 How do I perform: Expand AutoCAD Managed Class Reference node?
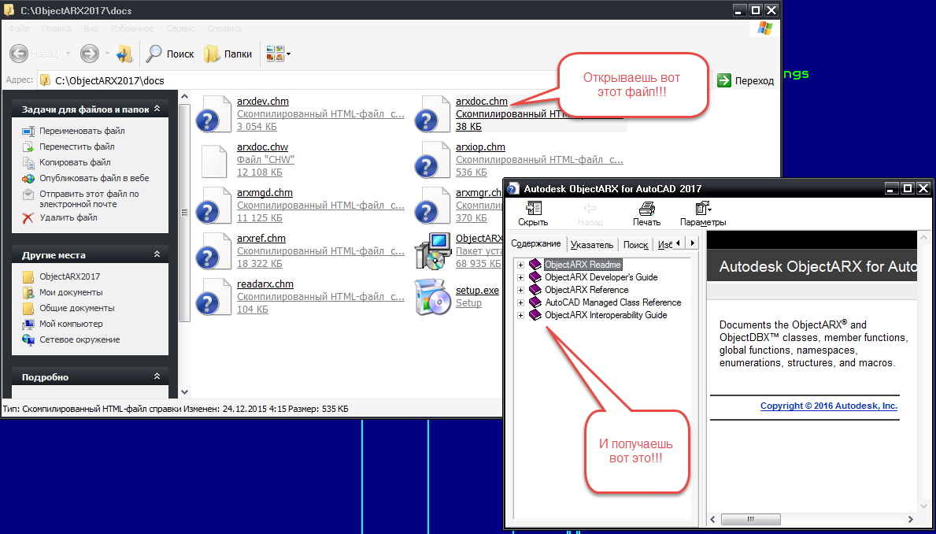pos(520,302)
